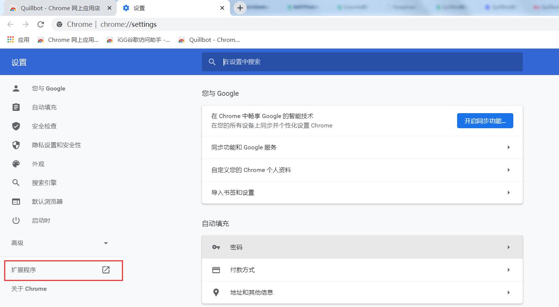Open 启动时 in the sidebar
The height and width of the screenshot is (307, 559).
coord(41,220)
